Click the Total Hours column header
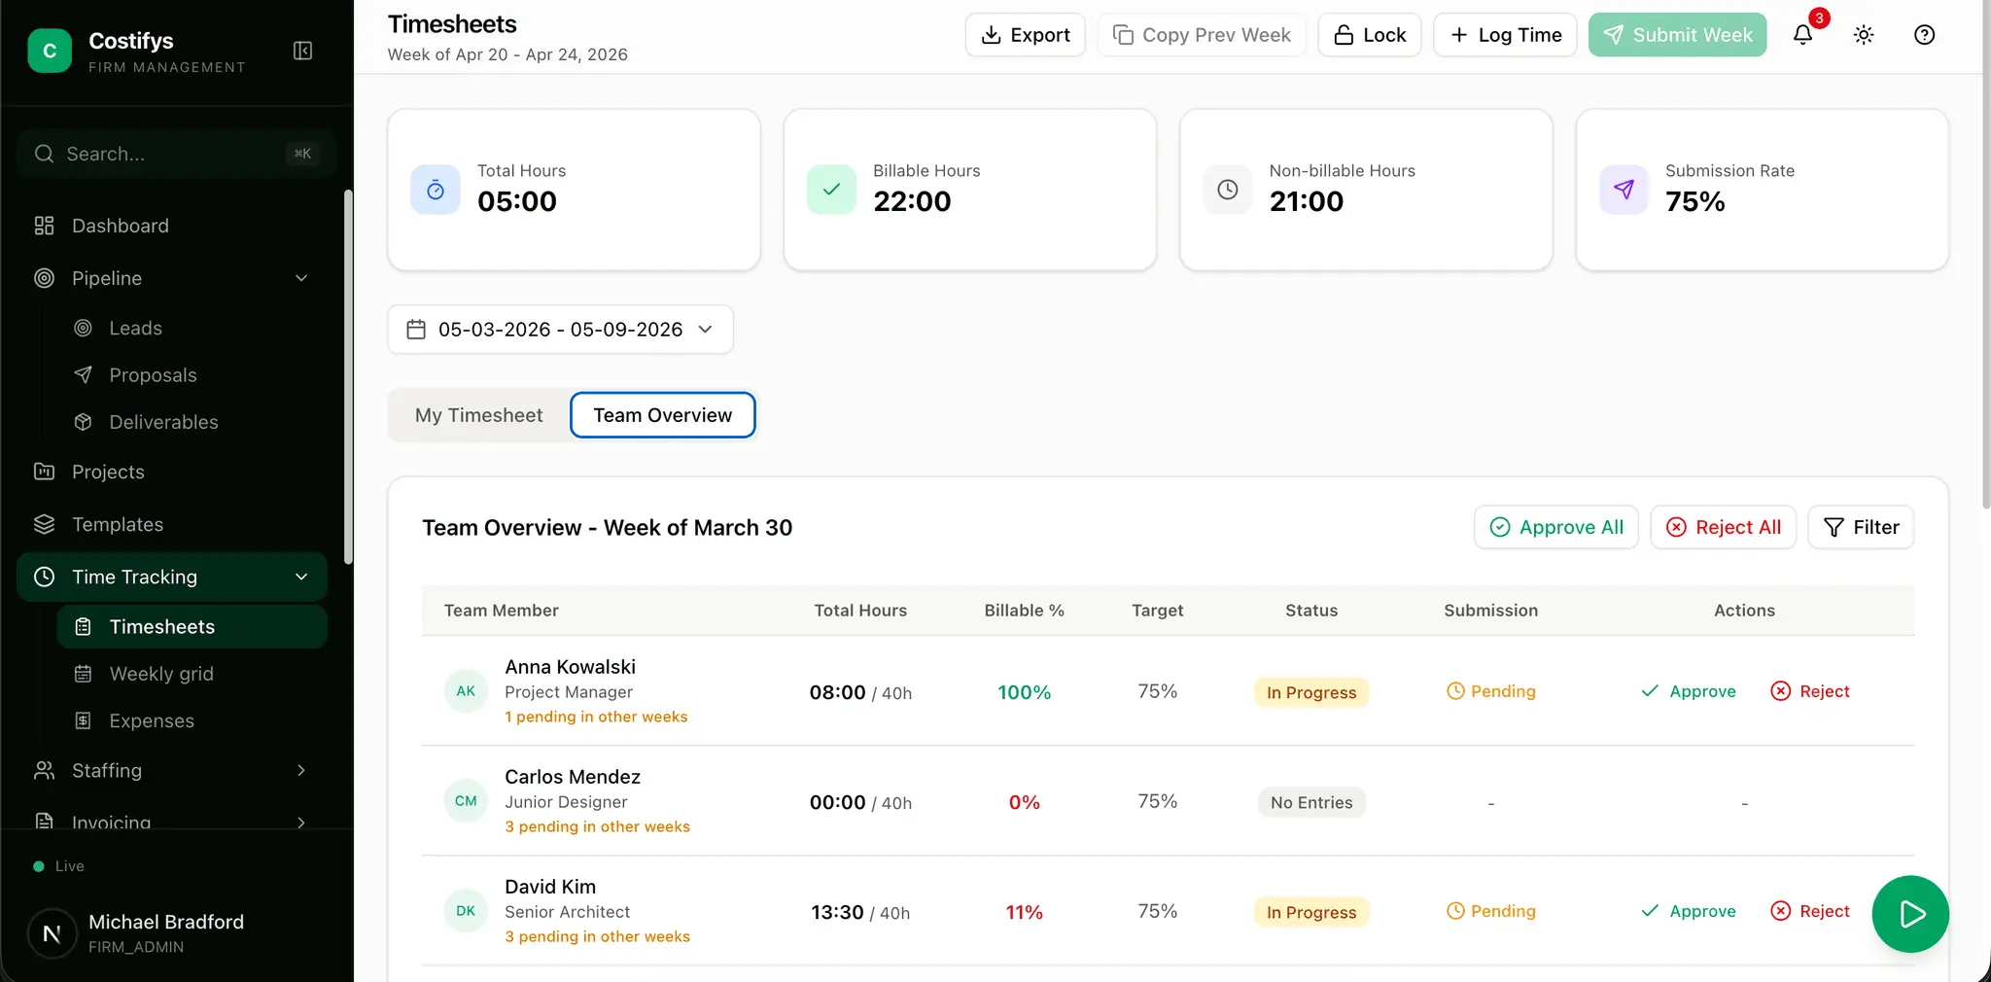The height and width of the screenshot is (982, 1991). pos(860,611)
